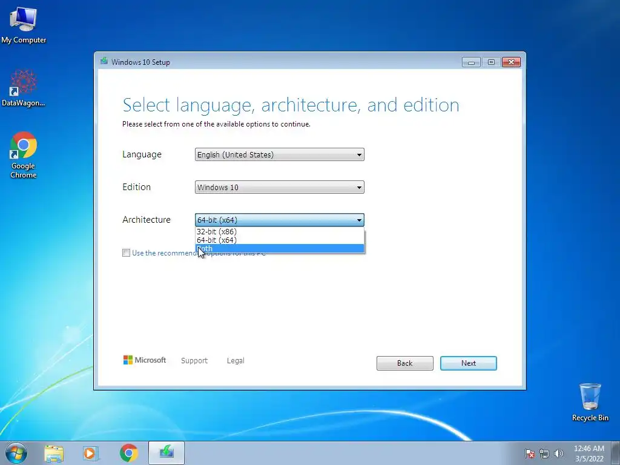The width and height of the screenshot is (620, 465).
Task: Open the network tray icon
Action: point(544,453)
